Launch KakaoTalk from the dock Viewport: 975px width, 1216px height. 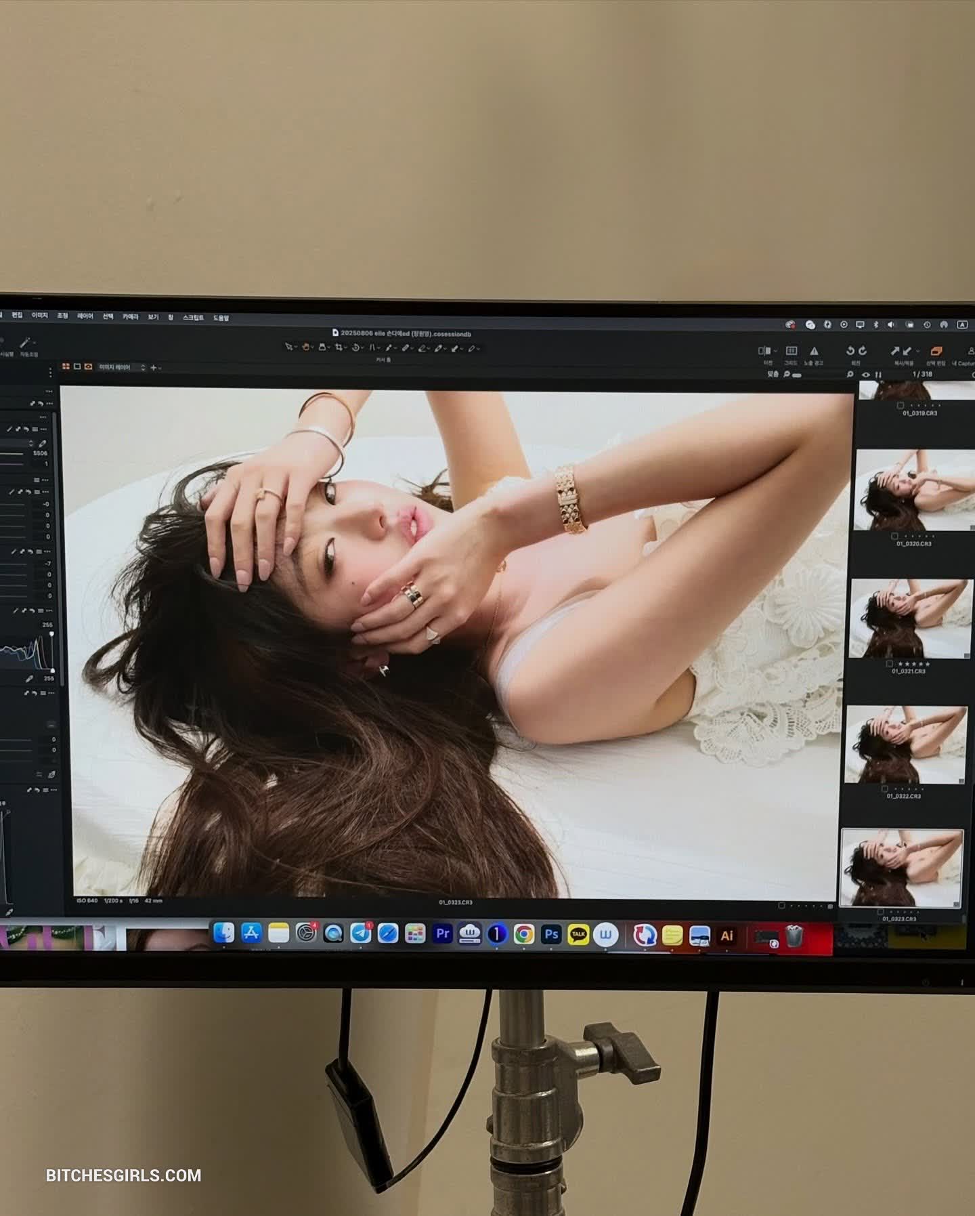tap(578, 934)
